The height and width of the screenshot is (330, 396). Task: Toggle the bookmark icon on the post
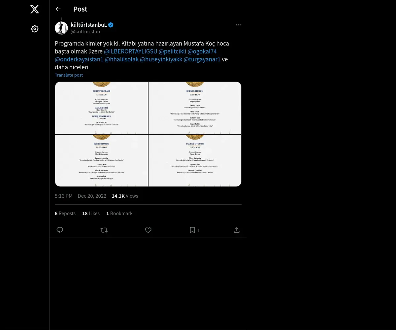(192, 230)
